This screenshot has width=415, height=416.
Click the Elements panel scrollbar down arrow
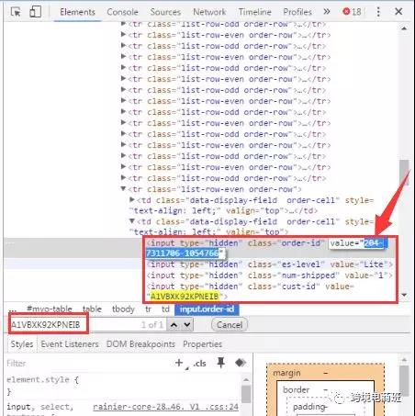[x=404, y=295]
